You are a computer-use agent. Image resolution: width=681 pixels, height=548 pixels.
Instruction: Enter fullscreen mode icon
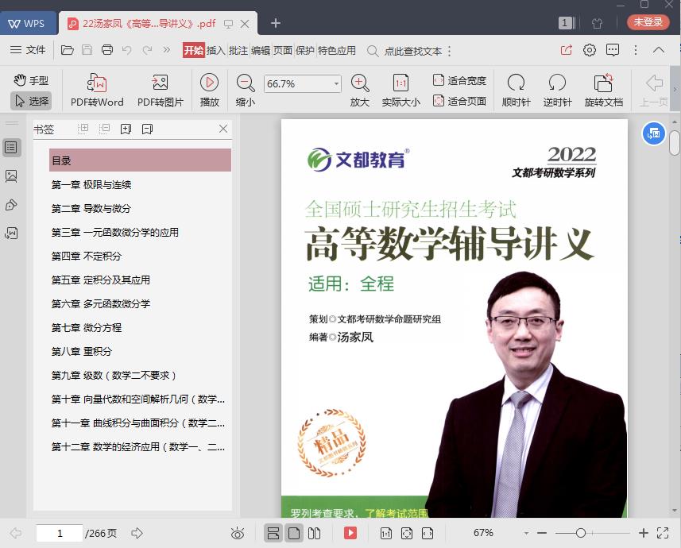point(663,533)
